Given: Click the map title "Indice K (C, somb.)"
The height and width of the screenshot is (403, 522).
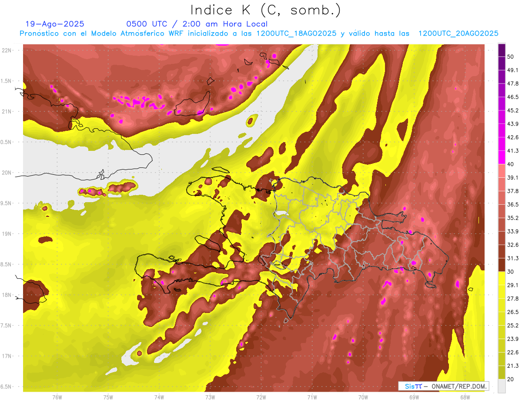Looking at the screenshot, I should [266, 10].
